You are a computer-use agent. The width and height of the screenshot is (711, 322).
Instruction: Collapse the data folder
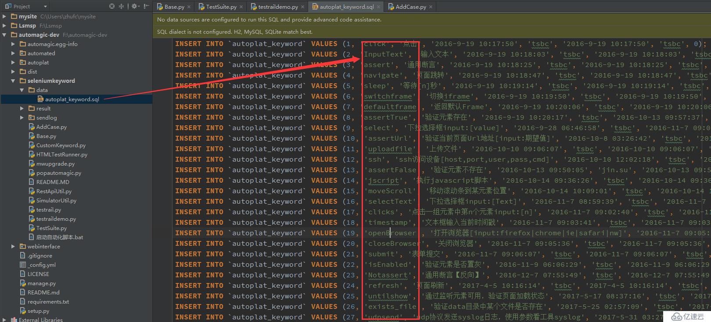[22, 90]
